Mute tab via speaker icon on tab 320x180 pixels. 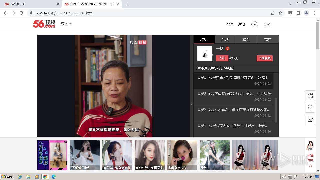[x=112, y=4]
